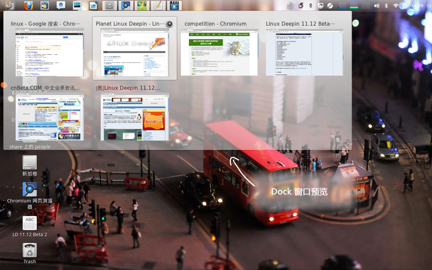The image size is (432, 270).
Task: Open the chat smiley bubble app
Action: [61, 5]
